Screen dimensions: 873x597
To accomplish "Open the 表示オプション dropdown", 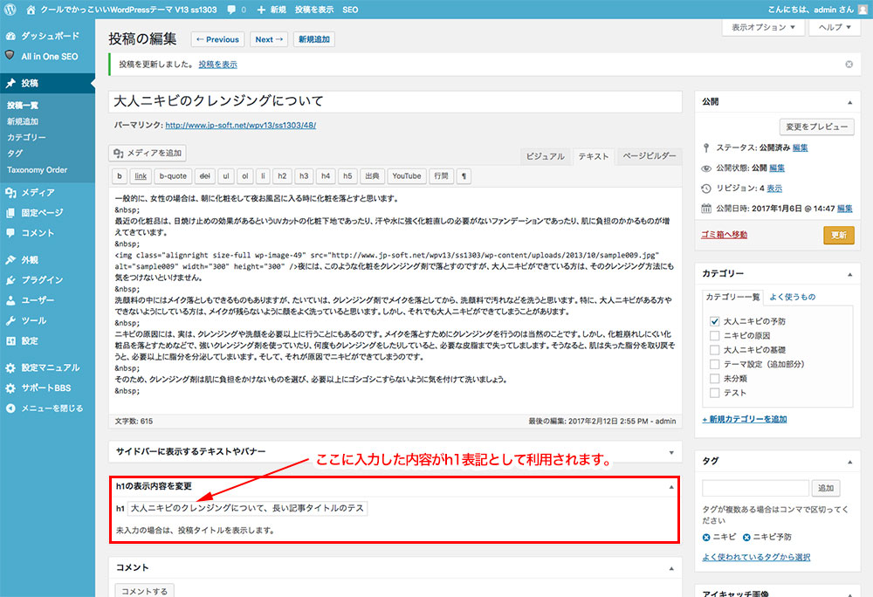I will (x=763, y=27).
